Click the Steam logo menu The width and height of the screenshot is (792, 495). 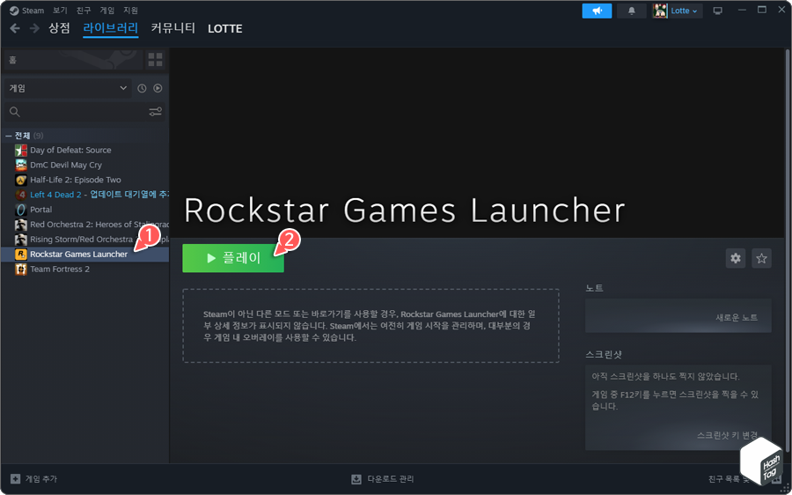tap(26, 10)
